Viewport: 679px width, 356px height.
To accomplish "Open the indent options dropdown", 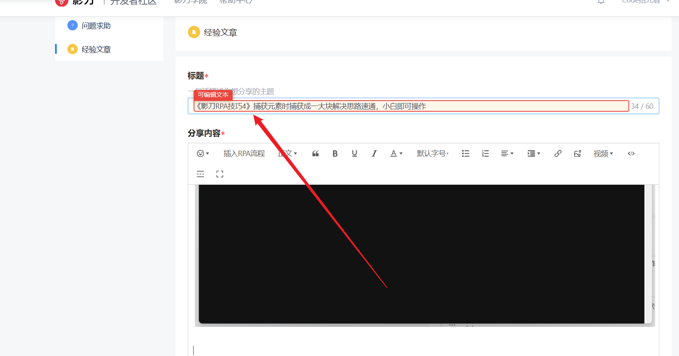I will 533,154.
